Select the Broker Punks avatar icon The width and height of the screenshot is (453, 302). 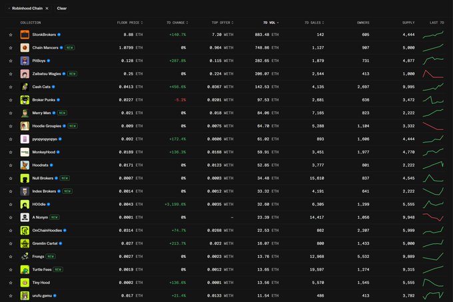(x=25, y=100)
